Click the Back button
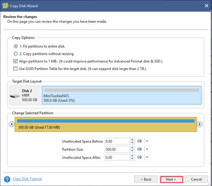The height and width of the screenshot is (186, 212). click(x=146, y=179)
